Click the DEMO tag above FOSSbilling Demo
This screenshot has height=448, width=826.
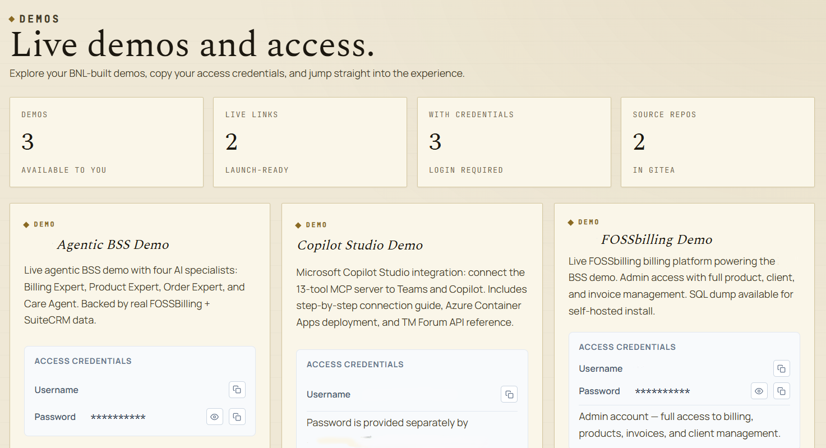(589, 222)
